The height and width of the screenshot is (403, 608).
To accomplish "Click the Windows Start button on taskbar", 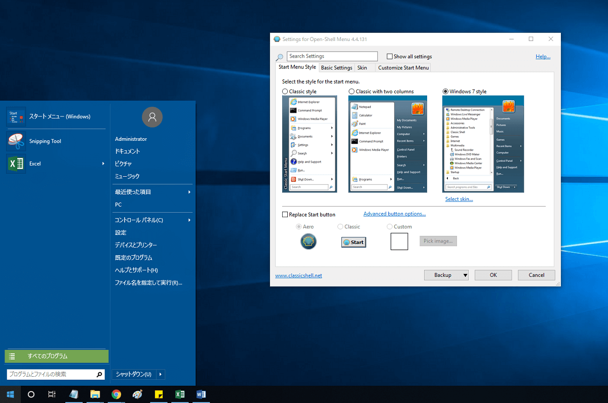I will [x=10, y=394].
